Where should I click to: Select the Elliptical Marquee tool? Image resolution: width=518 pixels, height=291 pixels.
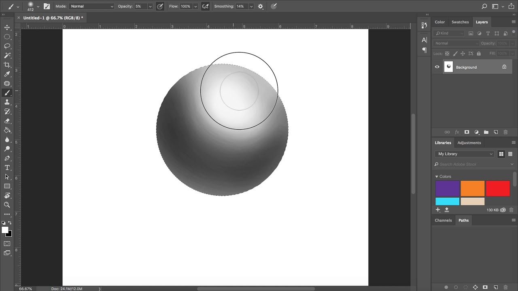pos(7,37)
